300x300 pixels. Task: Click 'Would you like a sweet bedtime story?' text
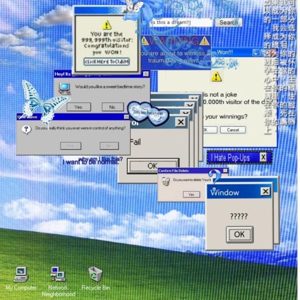coord(110,86)
